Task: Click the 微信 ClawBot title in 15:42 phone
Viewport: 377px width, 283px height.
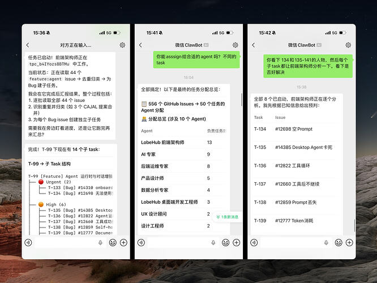Action: pos(302,45)
